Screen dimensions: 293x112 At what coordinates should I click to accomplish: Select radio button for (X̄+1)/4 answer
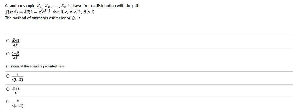coord(8,89)
